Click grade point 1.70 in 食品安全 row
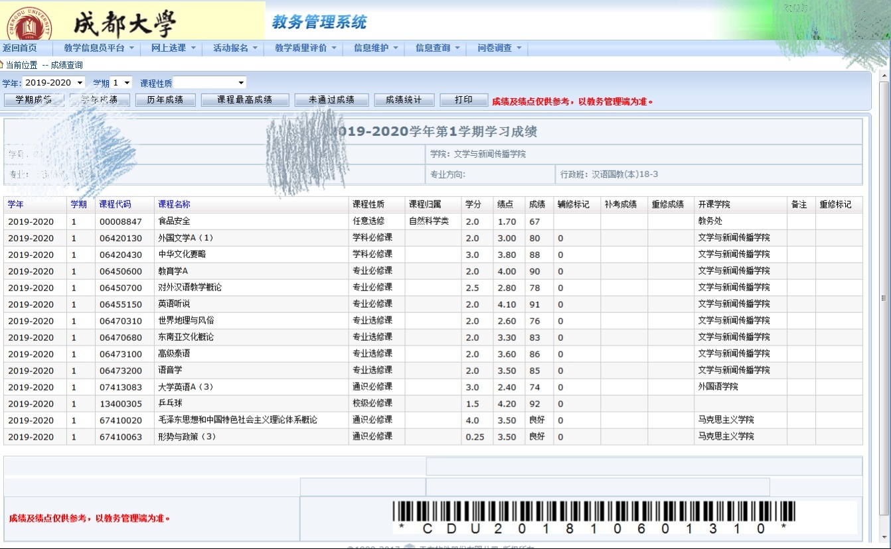The width and height of the screenshot is (891, 549). (x=507, y=221)
